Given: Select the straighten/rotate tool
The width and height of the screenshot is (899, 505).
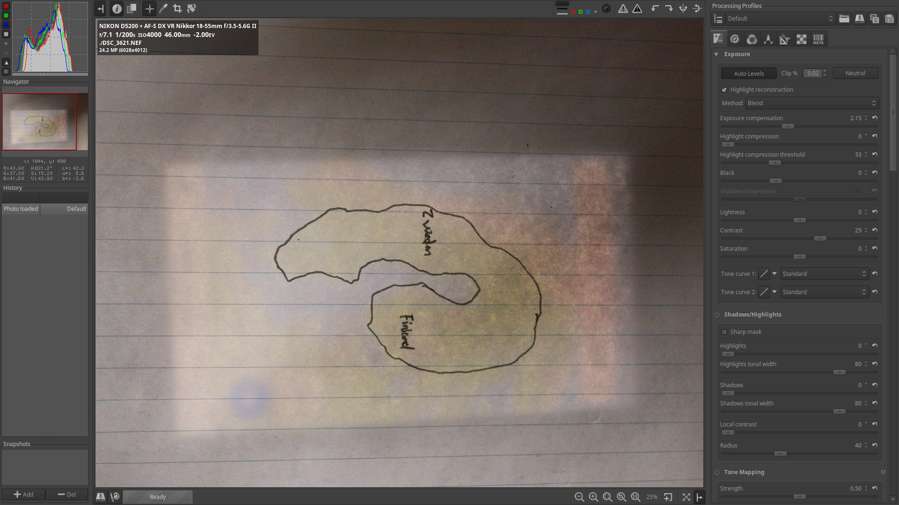Looking at the screenshot, I should click(x=192, y=8).
